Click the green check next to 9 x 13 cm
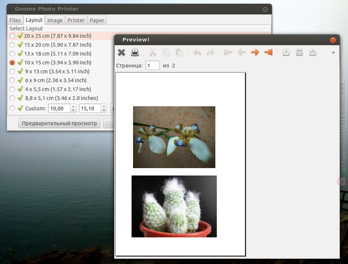 tap(20, 71)
